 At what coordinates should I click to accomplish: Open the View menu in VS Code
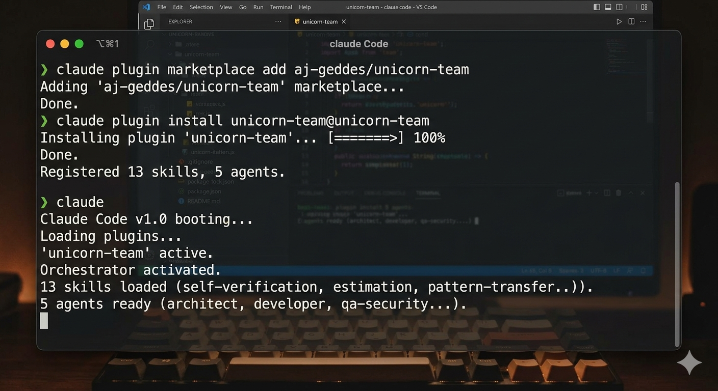[226, 7]
